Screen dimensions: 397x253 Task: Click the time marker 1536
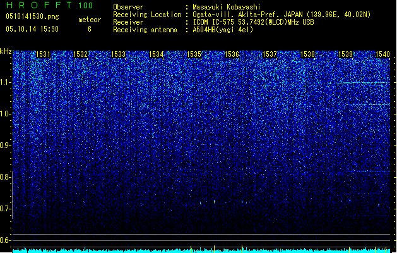(x=232, y=54)
